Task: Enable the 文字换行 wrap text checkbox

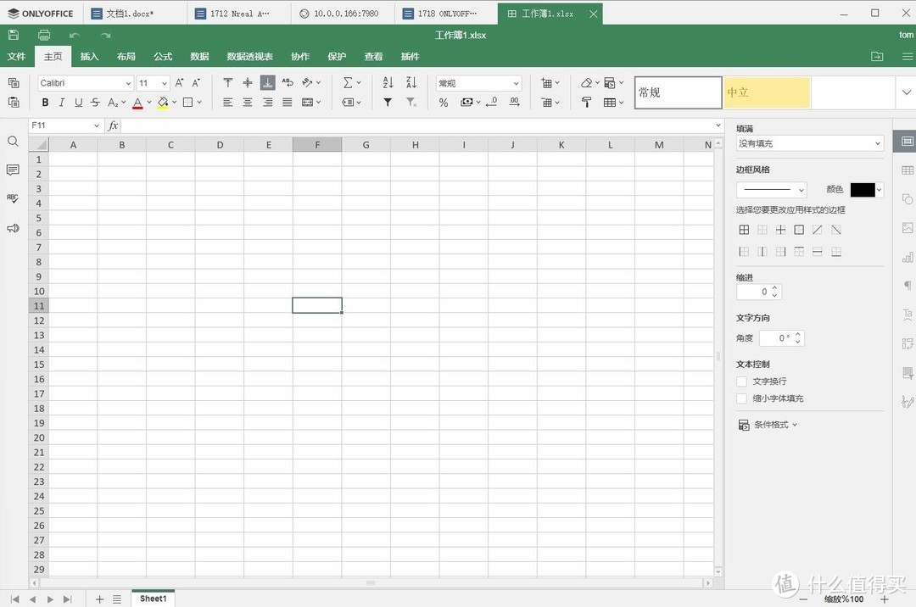Action: 742,381
